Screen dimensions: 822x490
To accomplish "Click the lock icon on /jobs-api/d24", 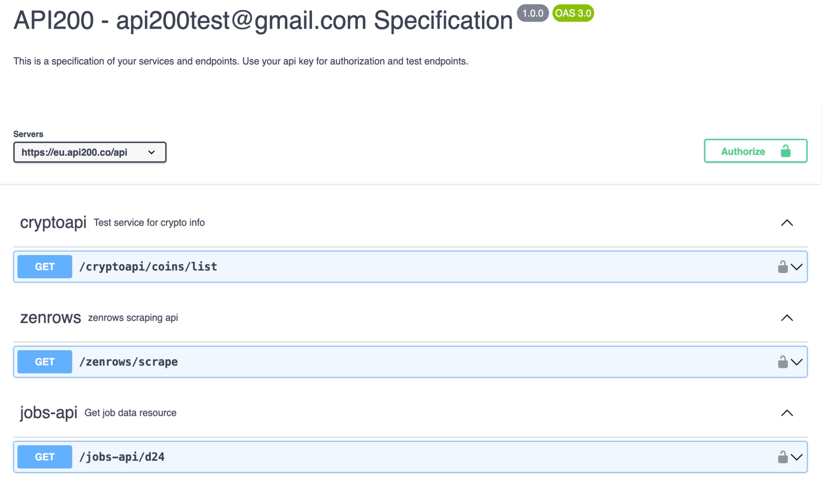I will [782, 457].
